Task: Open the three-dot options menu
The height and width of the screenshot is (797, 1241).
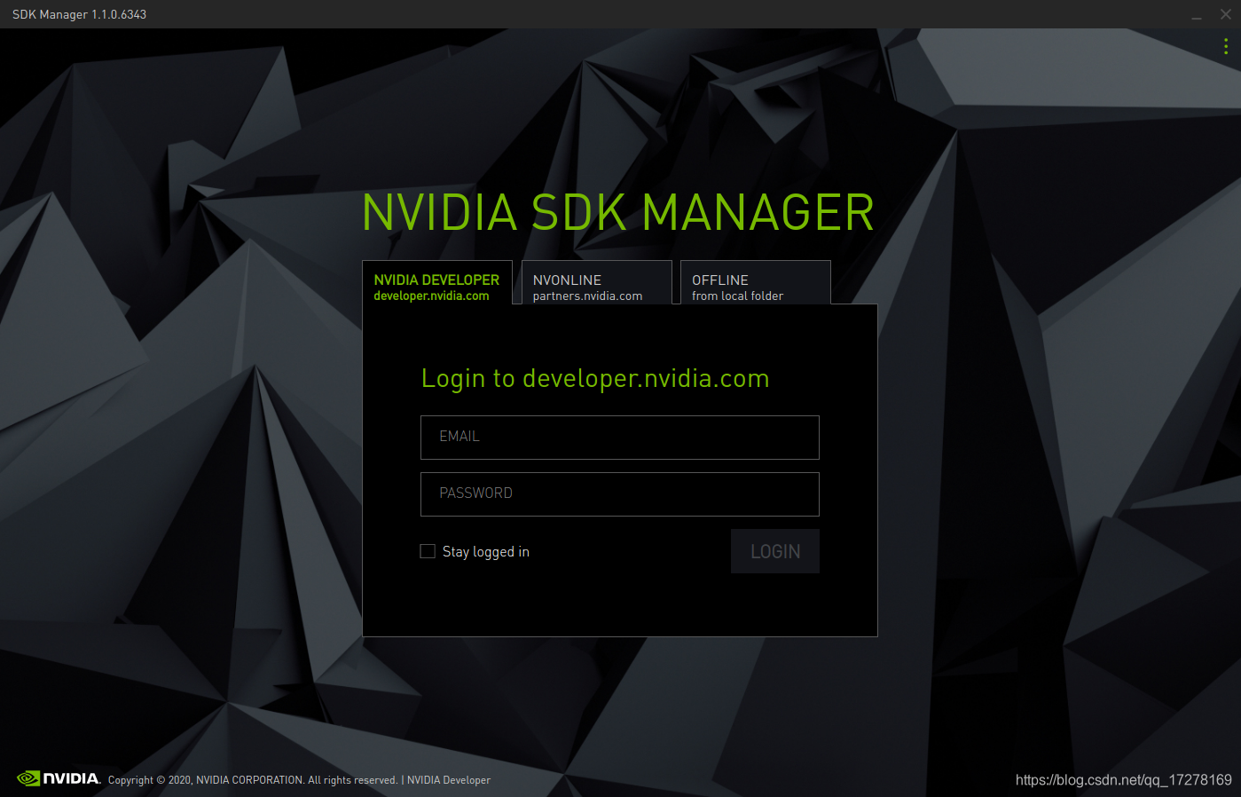Action: coord(1226,46)
